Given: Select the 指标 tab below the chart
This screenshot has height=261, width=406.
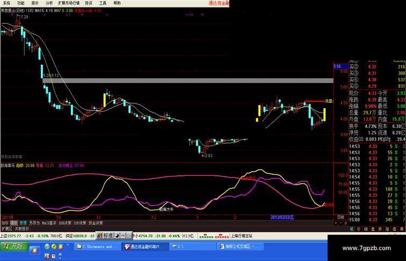Looking at the screenshot, I should (x=5, y=223).
